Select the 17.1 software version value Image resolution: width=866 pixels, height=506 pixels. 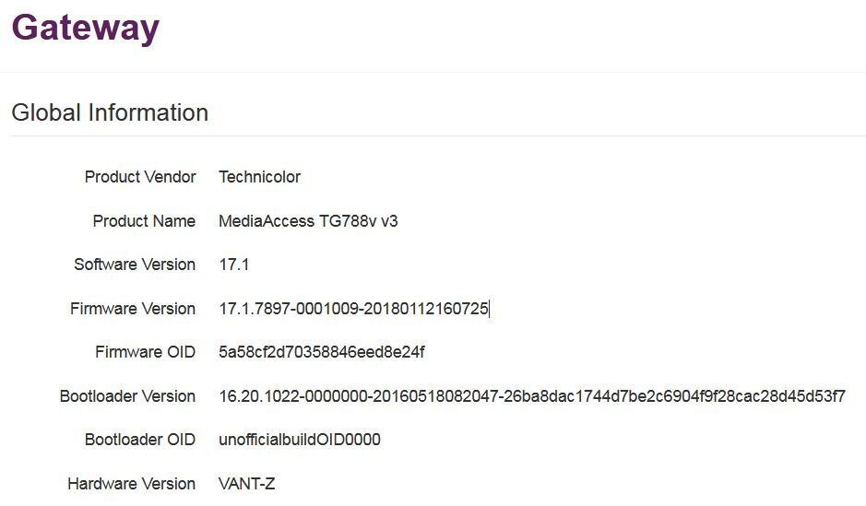(233, 265)
